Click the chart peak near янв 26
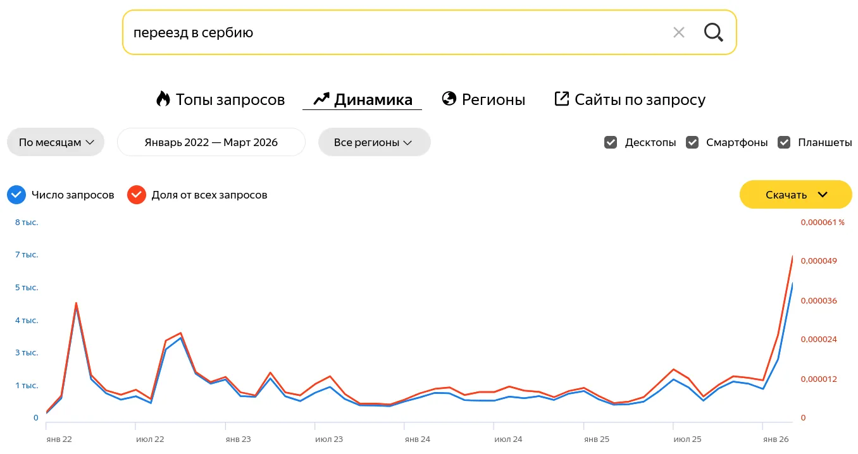 pos(792,257)
